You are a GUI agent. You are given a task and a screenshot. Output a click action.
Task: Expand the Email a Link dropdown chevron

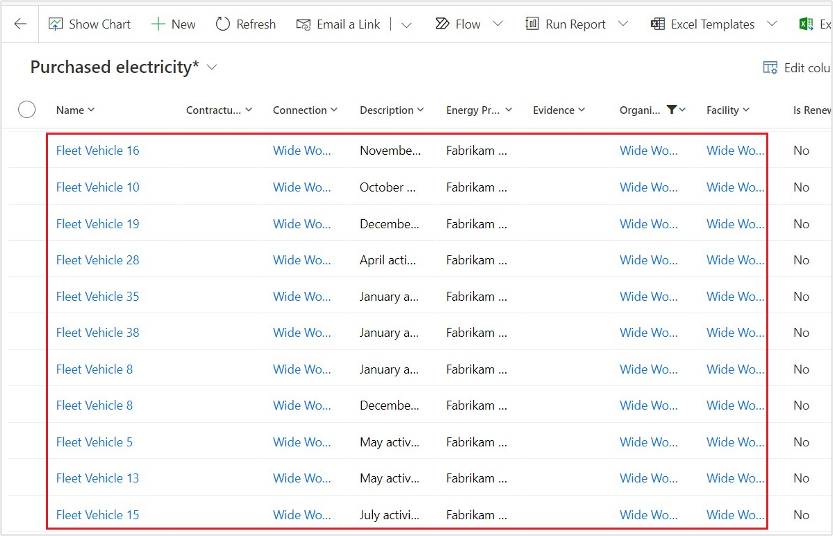tap(406, 25)
